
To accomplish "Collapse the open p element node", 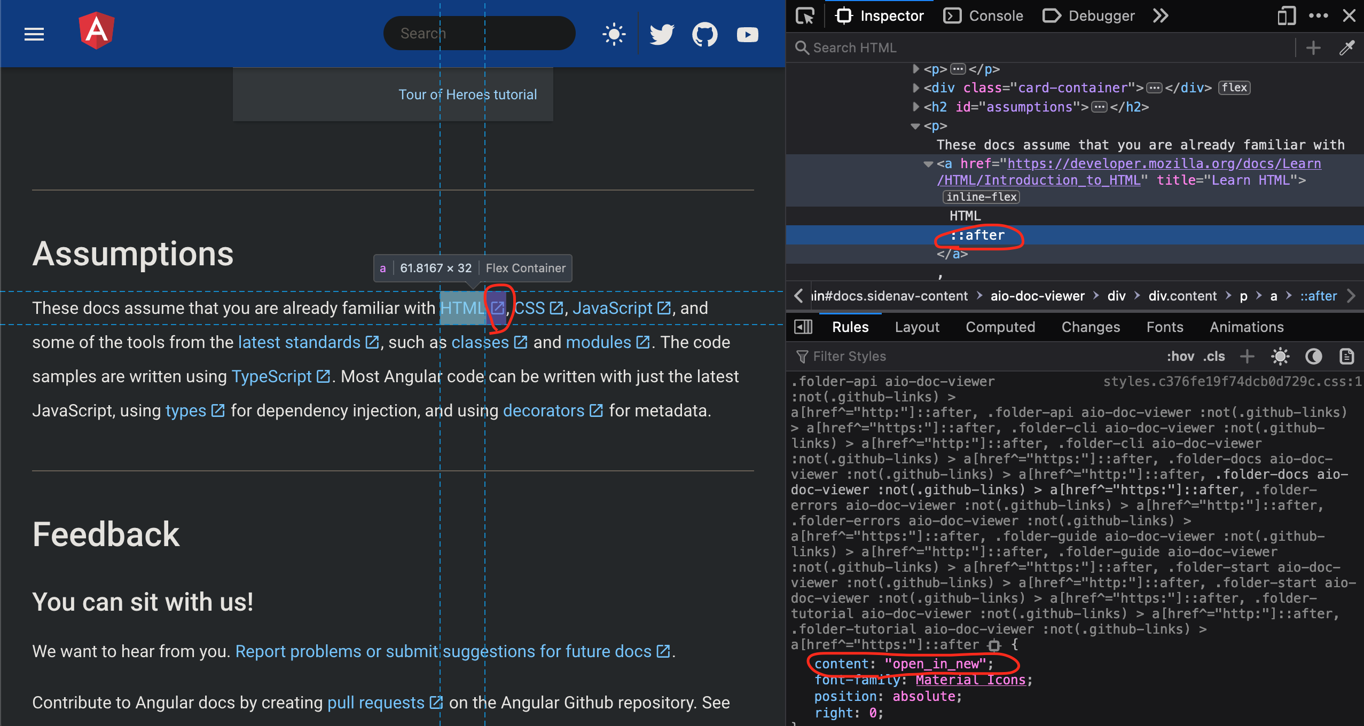I will 915,126.
